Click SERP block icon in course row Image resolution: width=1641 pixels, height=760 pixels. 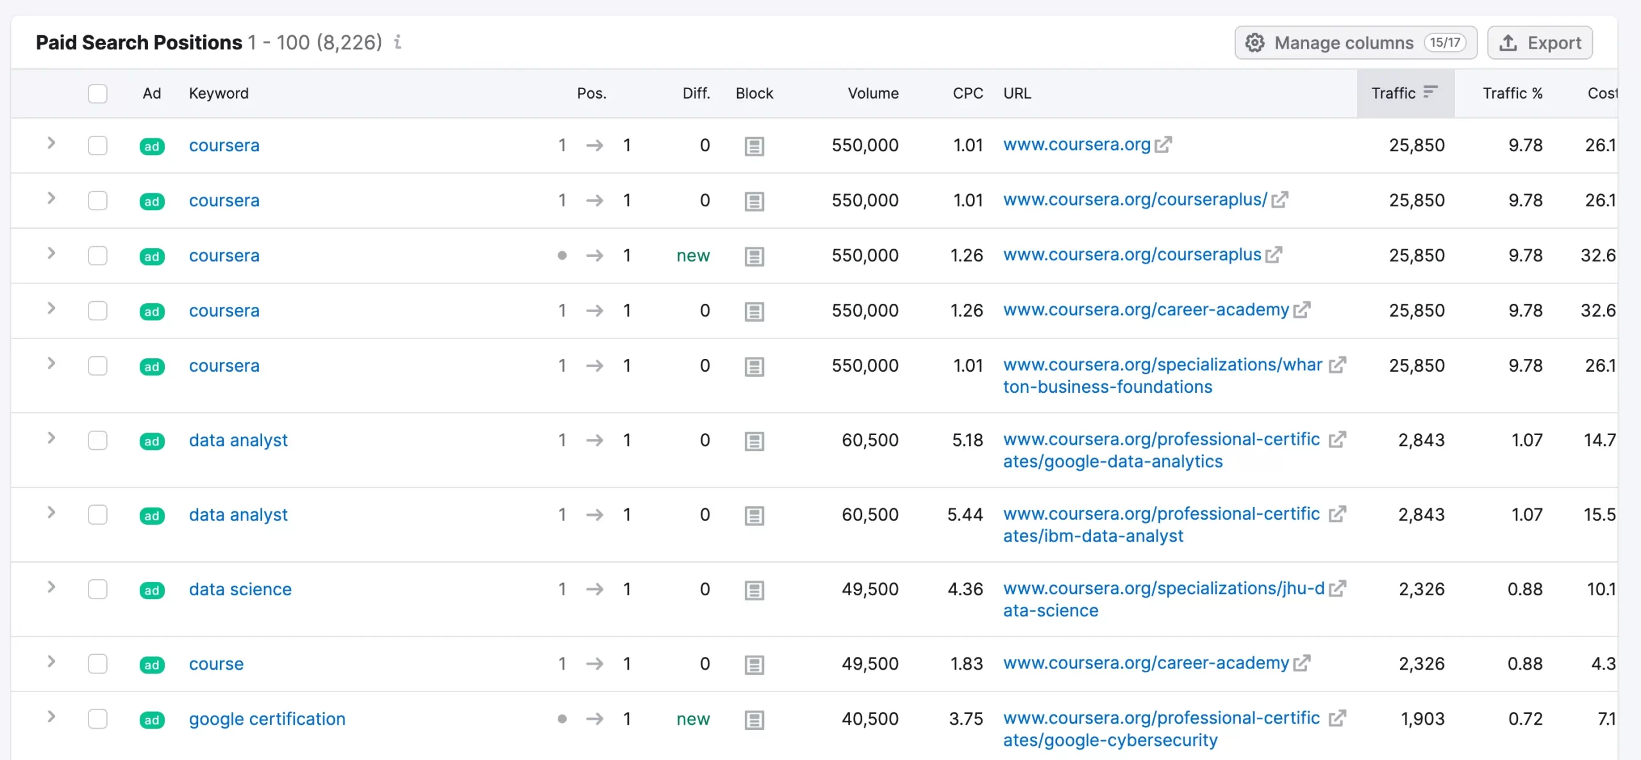coord(754,665)
